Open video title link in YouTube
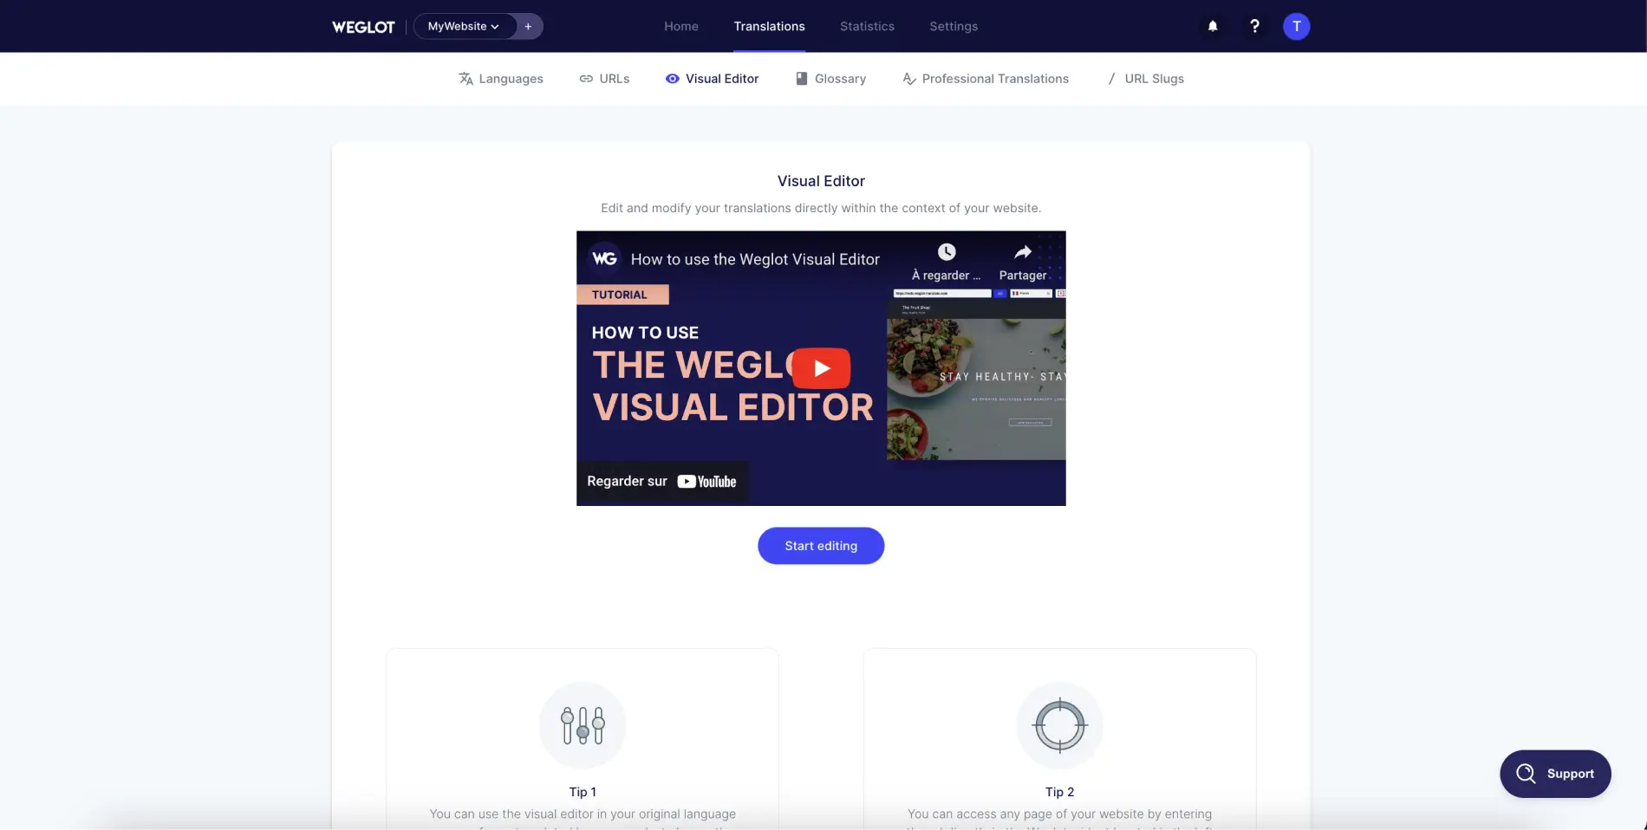Image resolution: width=1647 pixels, height=830 pixels. point(755,259)
